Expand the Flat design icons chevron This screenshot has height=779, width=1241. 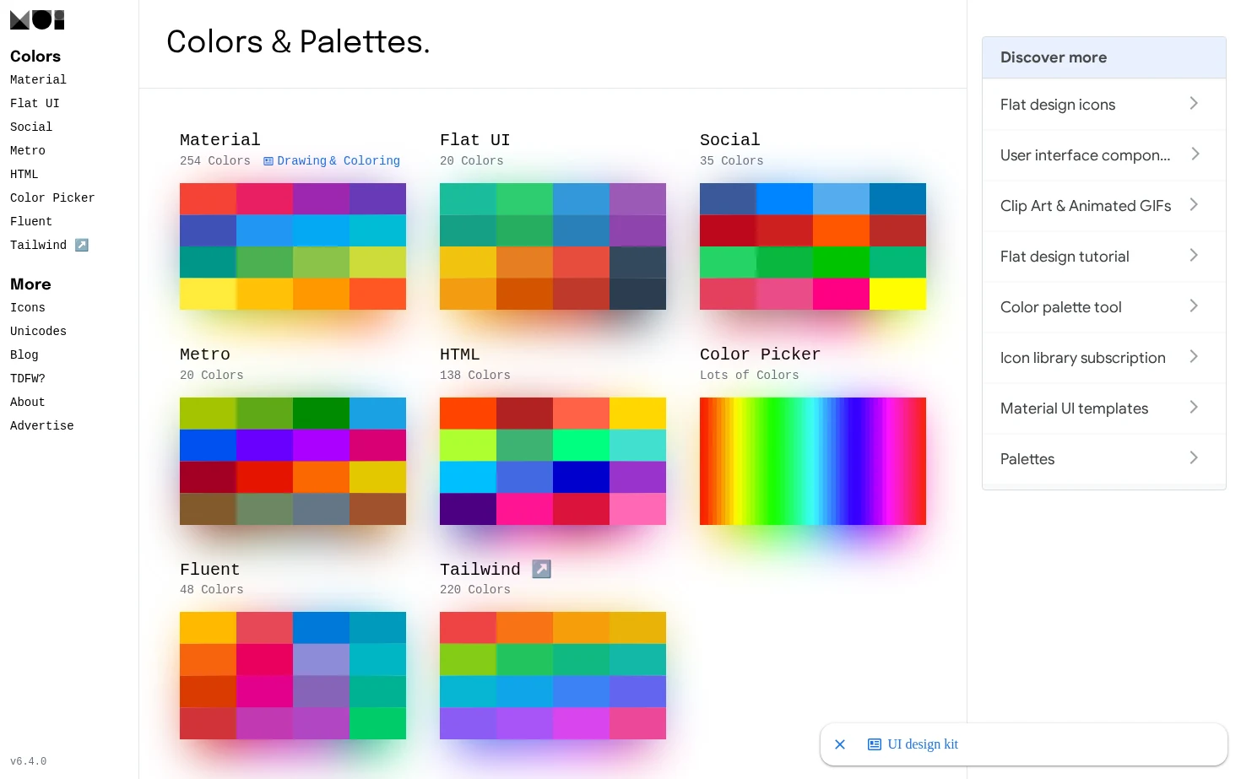click(x=1194, y=103)
